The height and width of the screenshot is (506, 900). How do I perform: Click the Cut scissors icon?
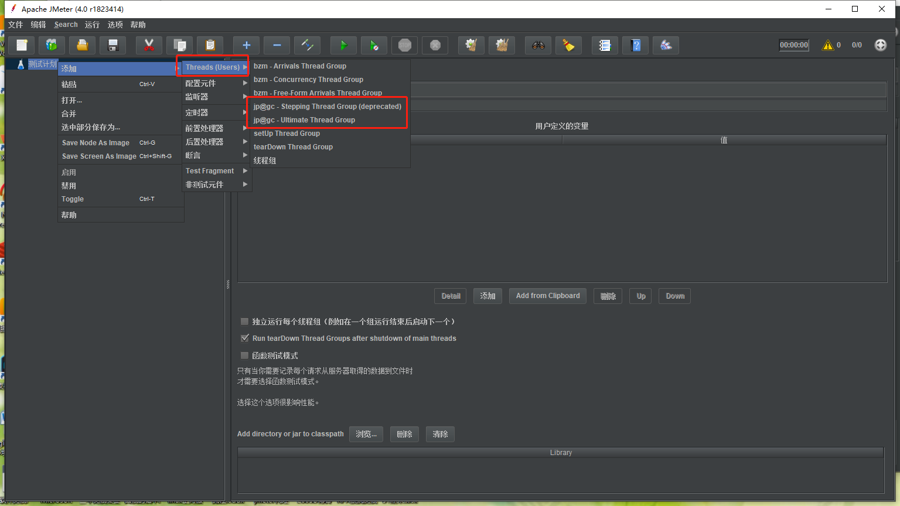149,45
